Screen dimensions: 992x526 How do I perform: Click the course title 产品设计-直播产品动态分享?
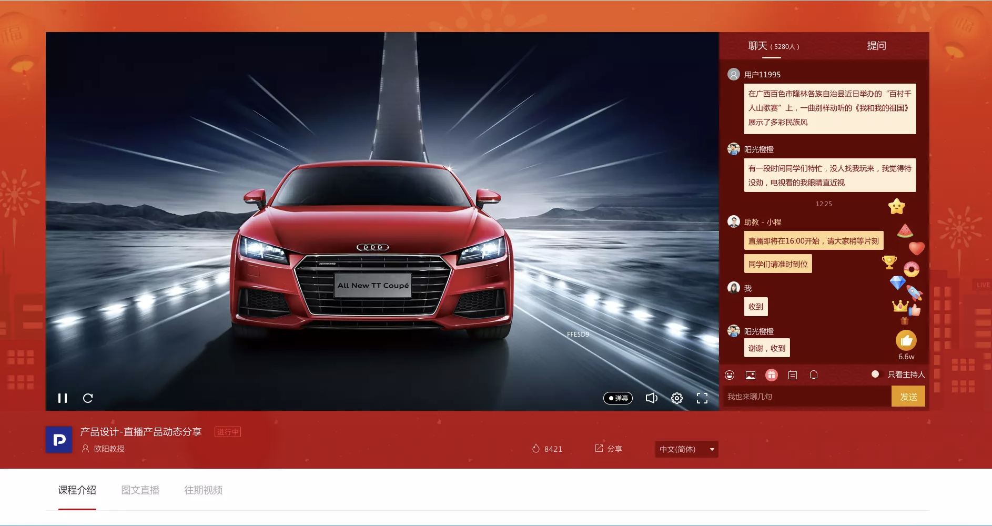(141, 432)
